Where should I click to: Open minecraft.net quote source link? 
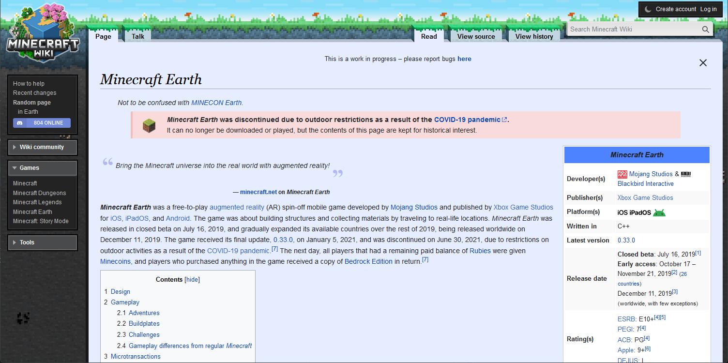258,192
